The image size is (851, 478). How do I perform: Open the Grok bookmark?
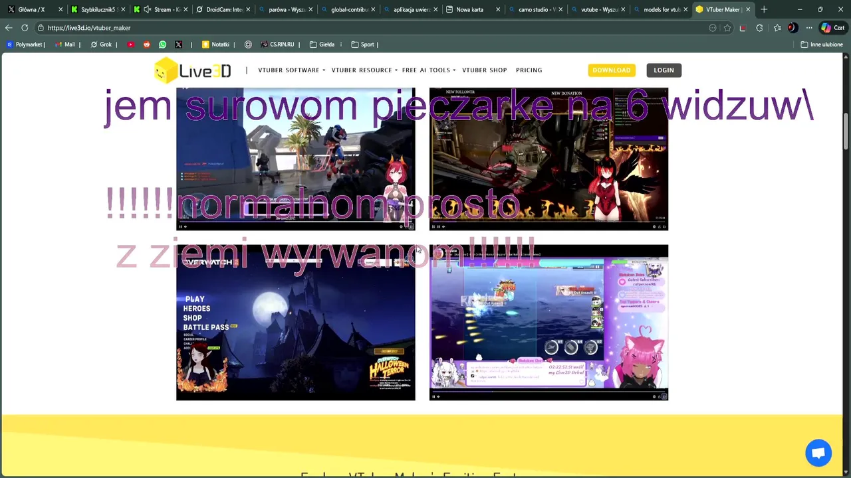tap(101, 44)
